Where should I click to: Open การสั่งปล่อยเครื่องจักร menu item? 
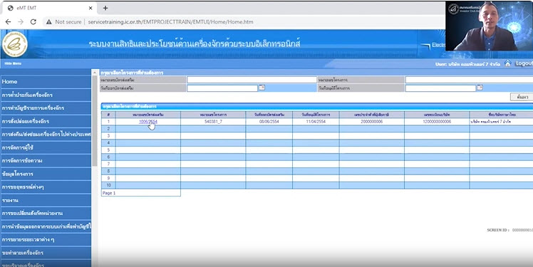pyautogui.click(x=46, y=121)
